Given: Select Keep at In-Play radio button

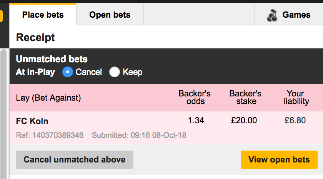Looking at the screenshot, I should (115, 72).
